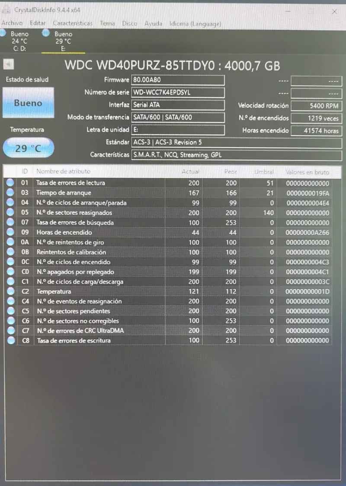Click the Interfaz field Serial ATA
Screen dimensions: 346x486
178,105
